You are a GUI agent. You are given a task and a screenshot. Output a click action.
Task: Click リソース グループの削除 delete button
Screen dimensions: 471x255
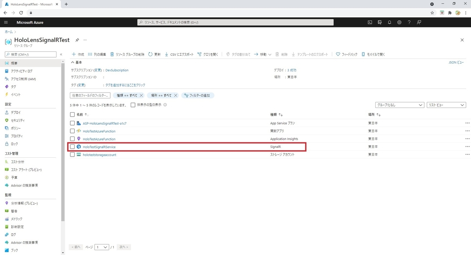point(127,54)
